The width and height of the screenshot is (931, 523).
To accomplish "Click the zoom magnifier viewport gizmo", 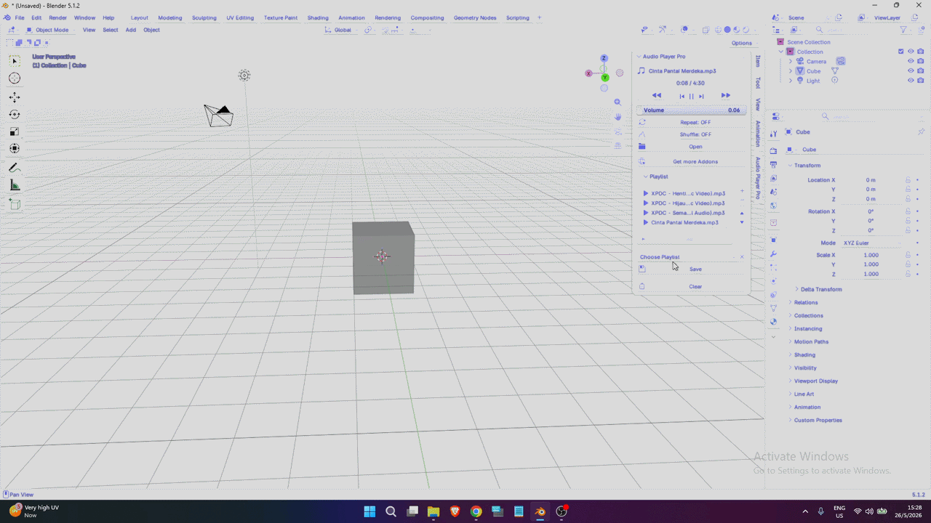I will pyautogui.click(x=618, y=102).
